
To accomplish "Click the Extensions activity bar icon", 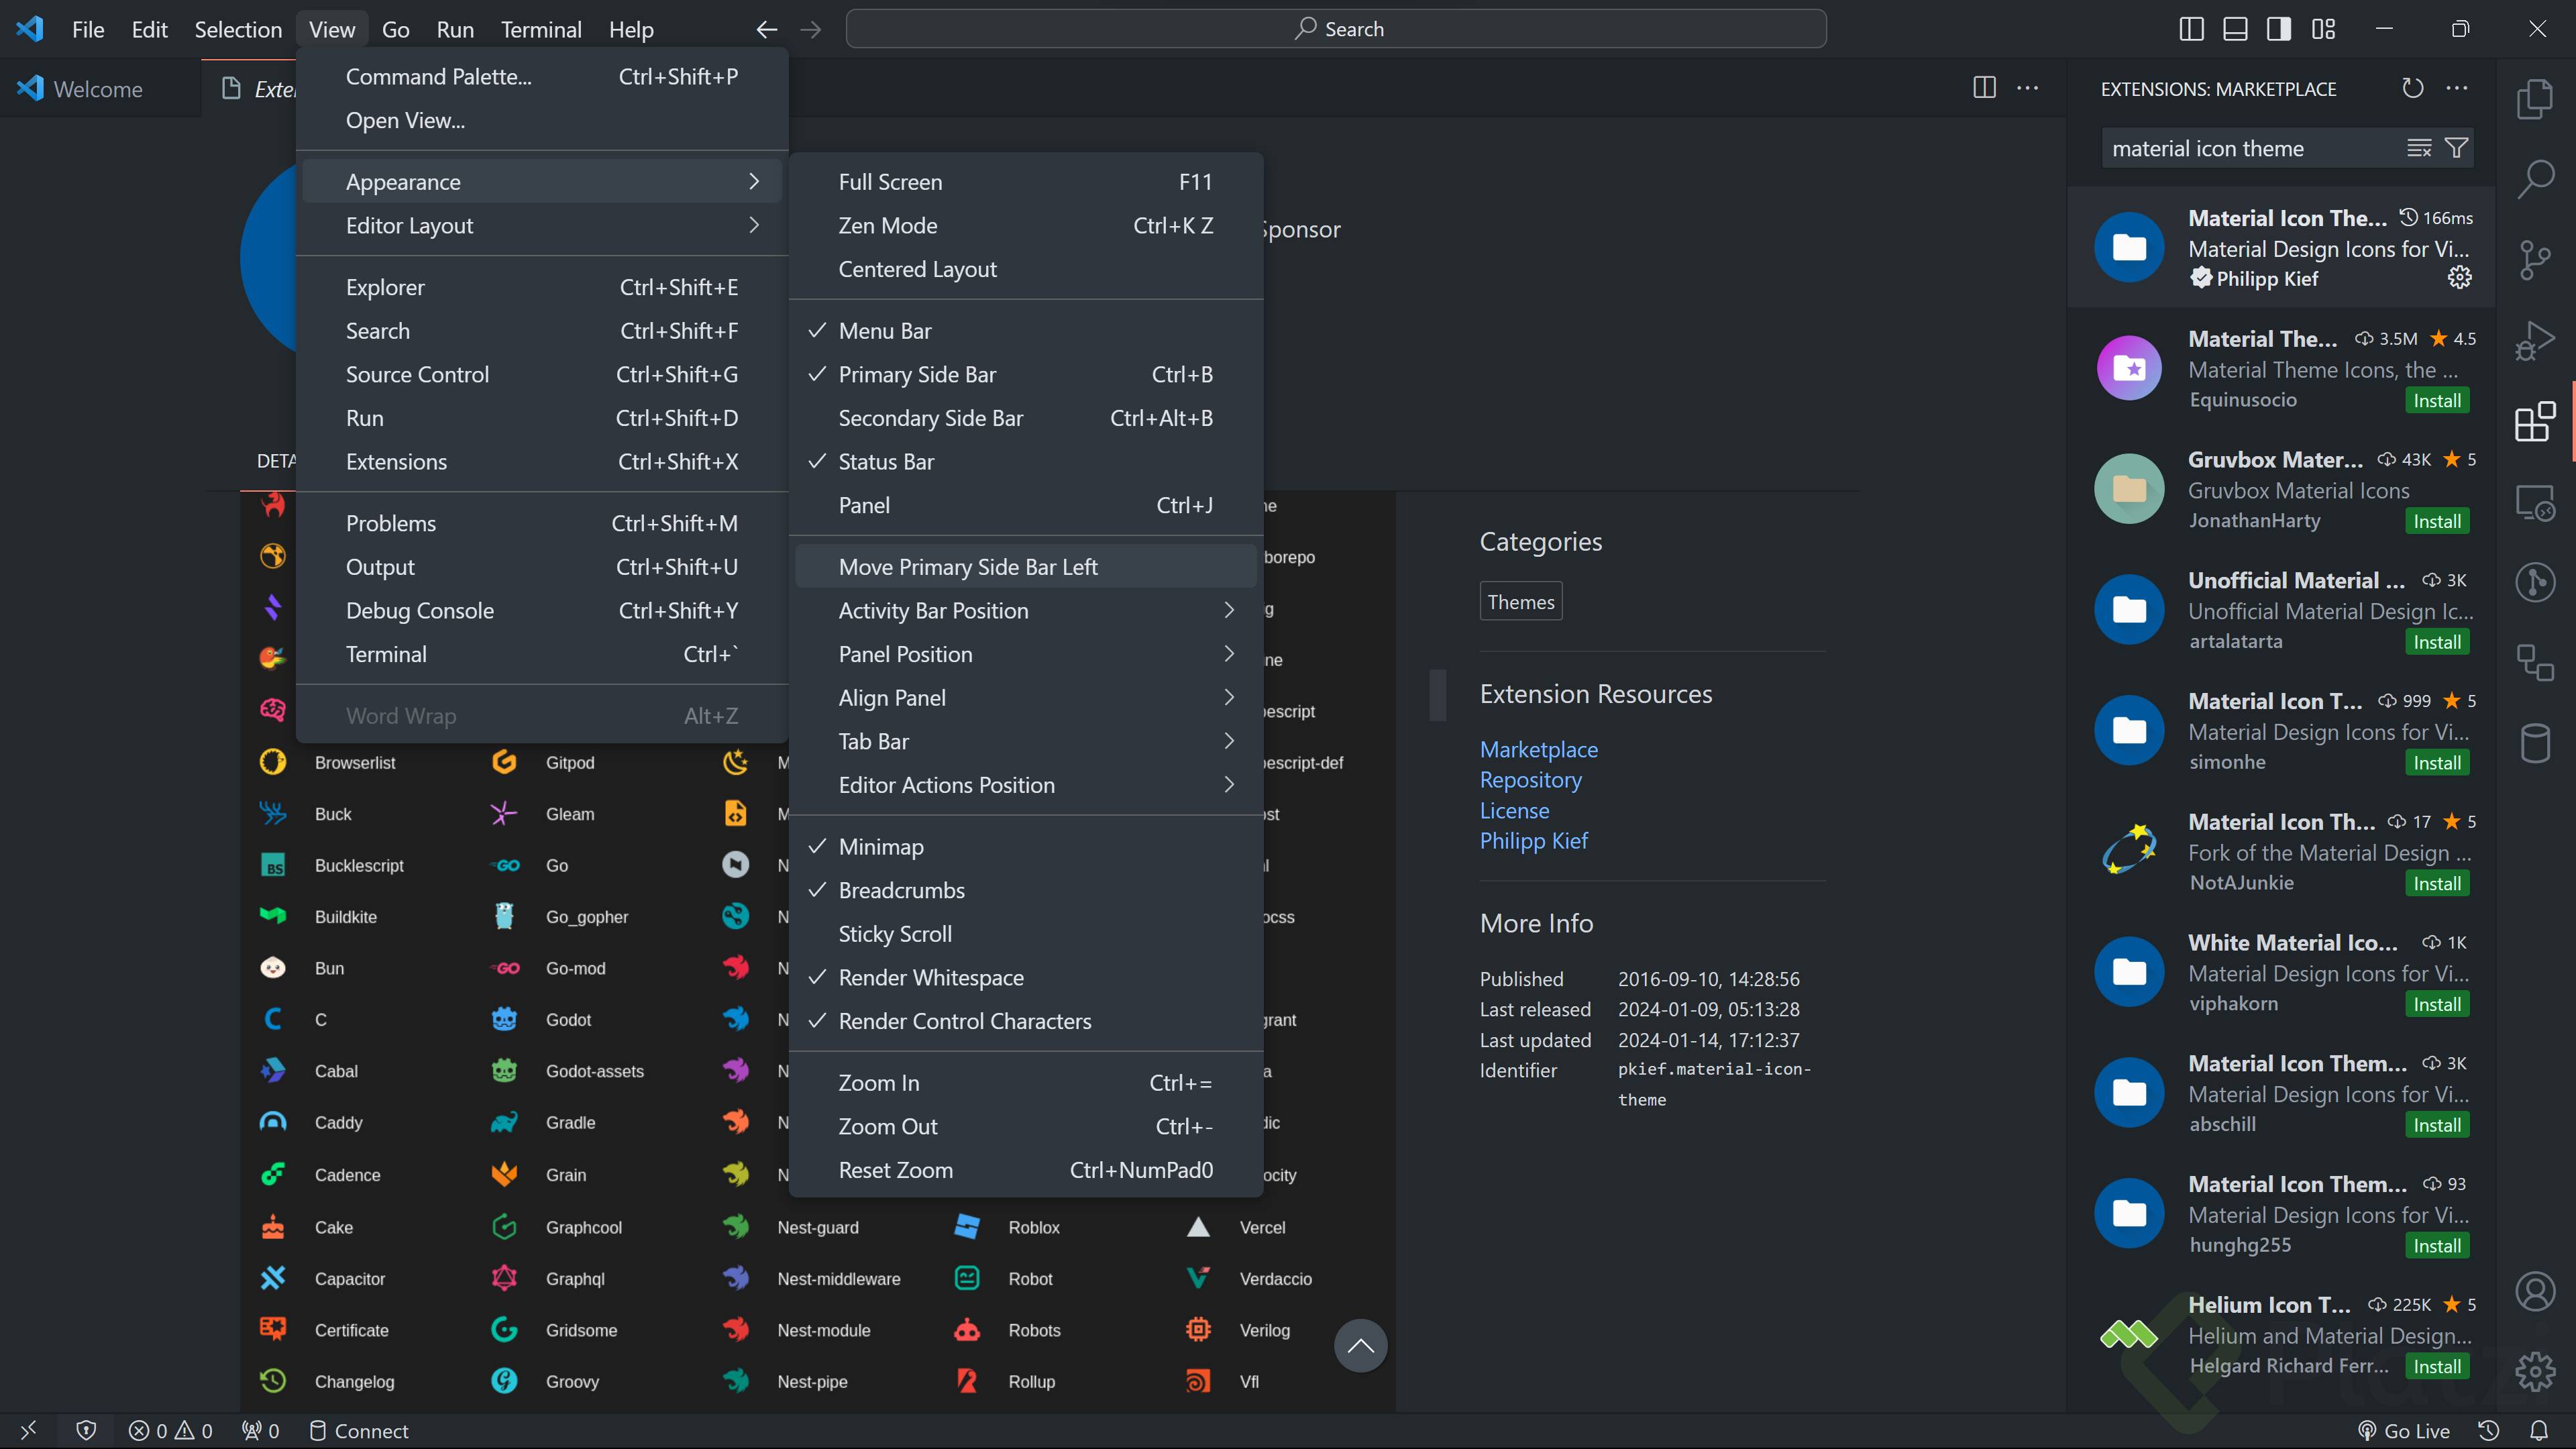I will tap(2534, 422).
